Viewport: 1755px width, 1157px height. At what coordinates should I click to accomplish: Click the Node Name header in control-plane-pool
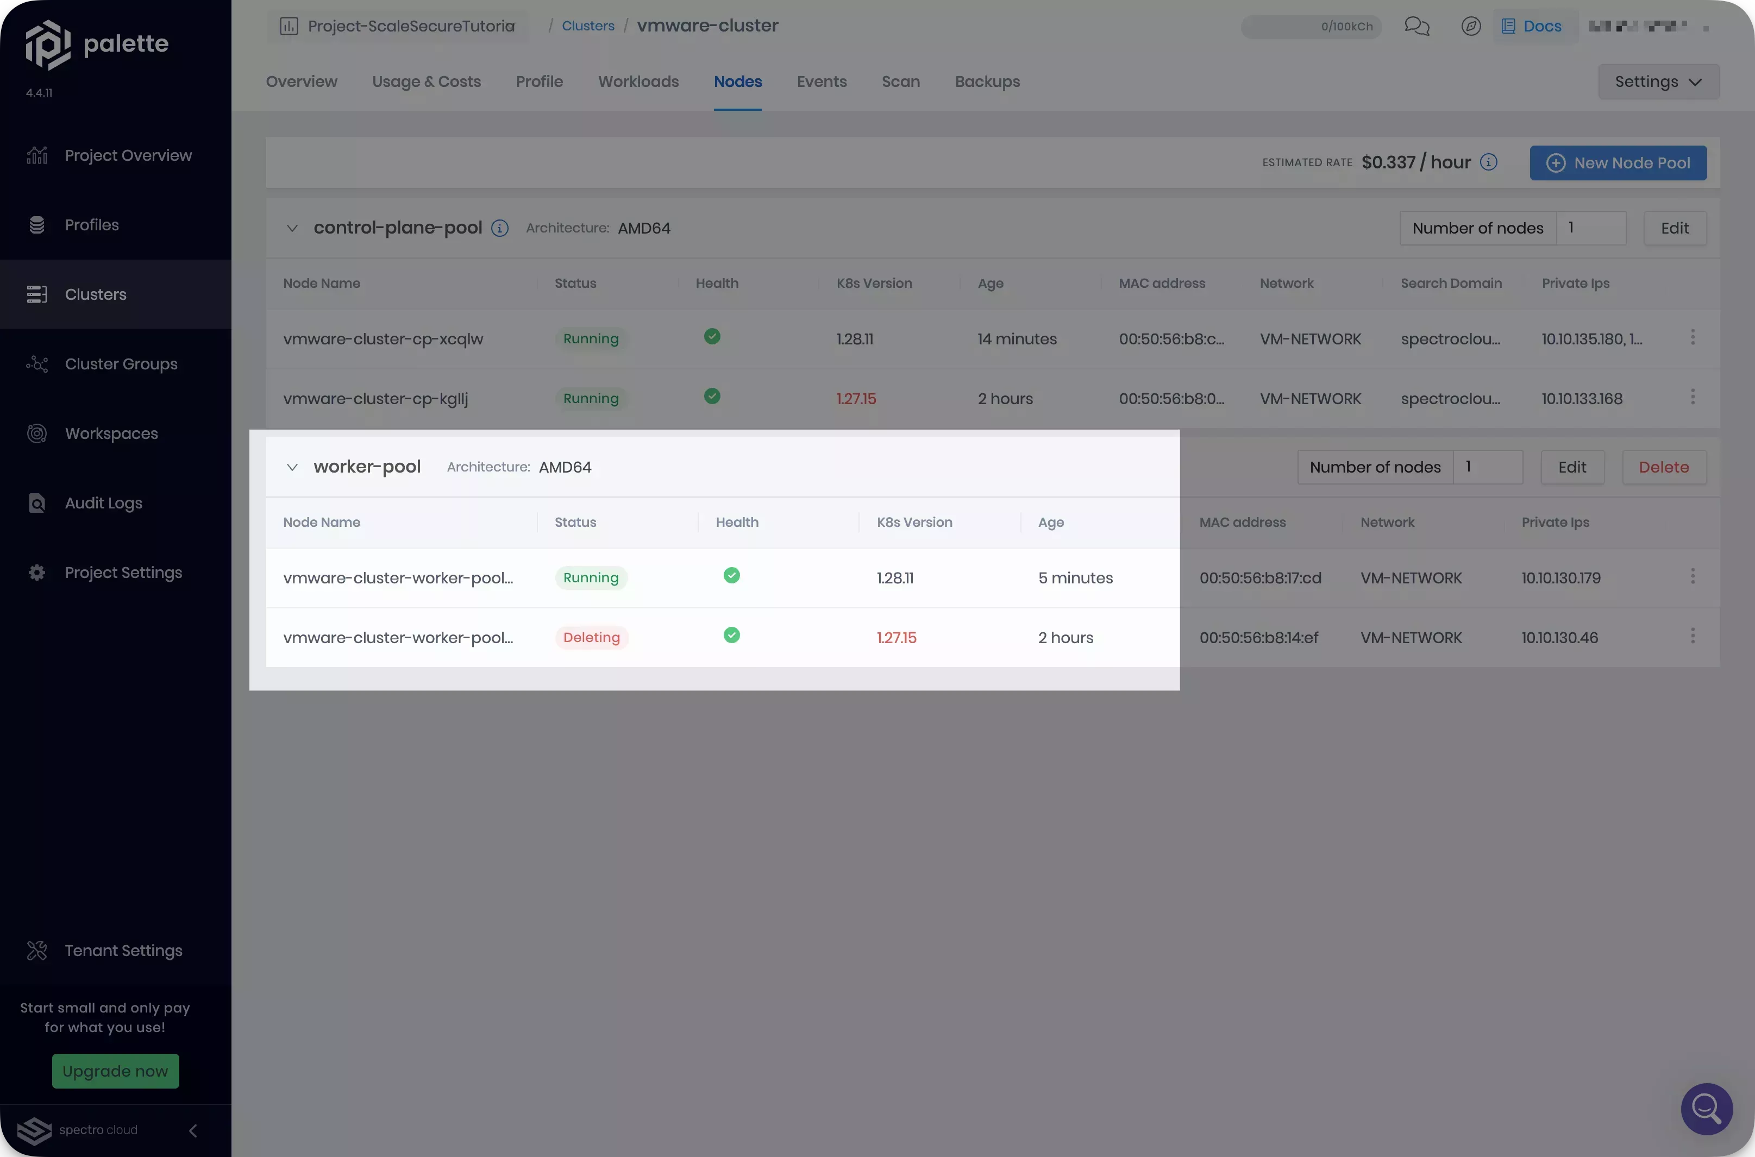coord(322,284)
